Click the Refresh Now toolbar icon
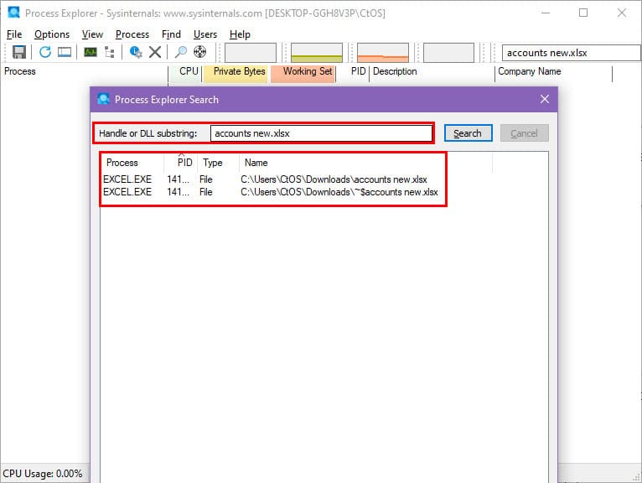This screenshot has width=642, height=483. (44, 52)
